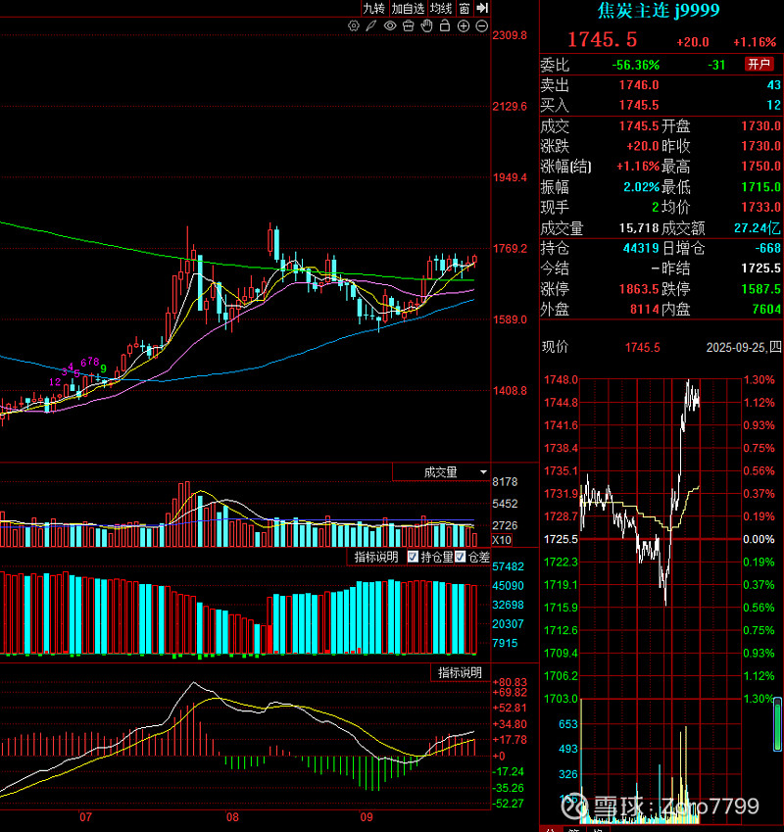
Task: Toggle the 九转 indicator
Action: 373,8
